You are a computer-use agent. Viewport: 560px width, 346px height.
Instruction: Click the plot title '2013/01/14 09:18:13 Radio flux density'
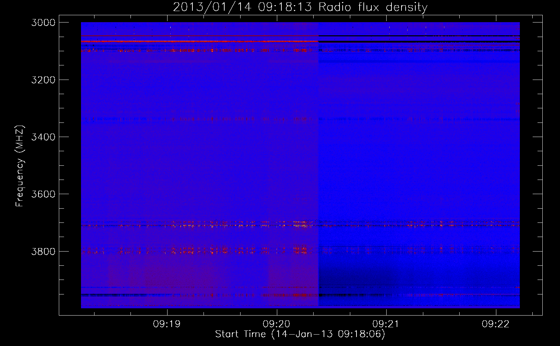coord(300,7)
